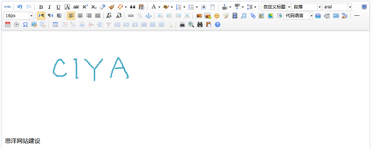Switch to HTML source view
372x148 pixels.
pyautogui.click(x=7, y=7)
